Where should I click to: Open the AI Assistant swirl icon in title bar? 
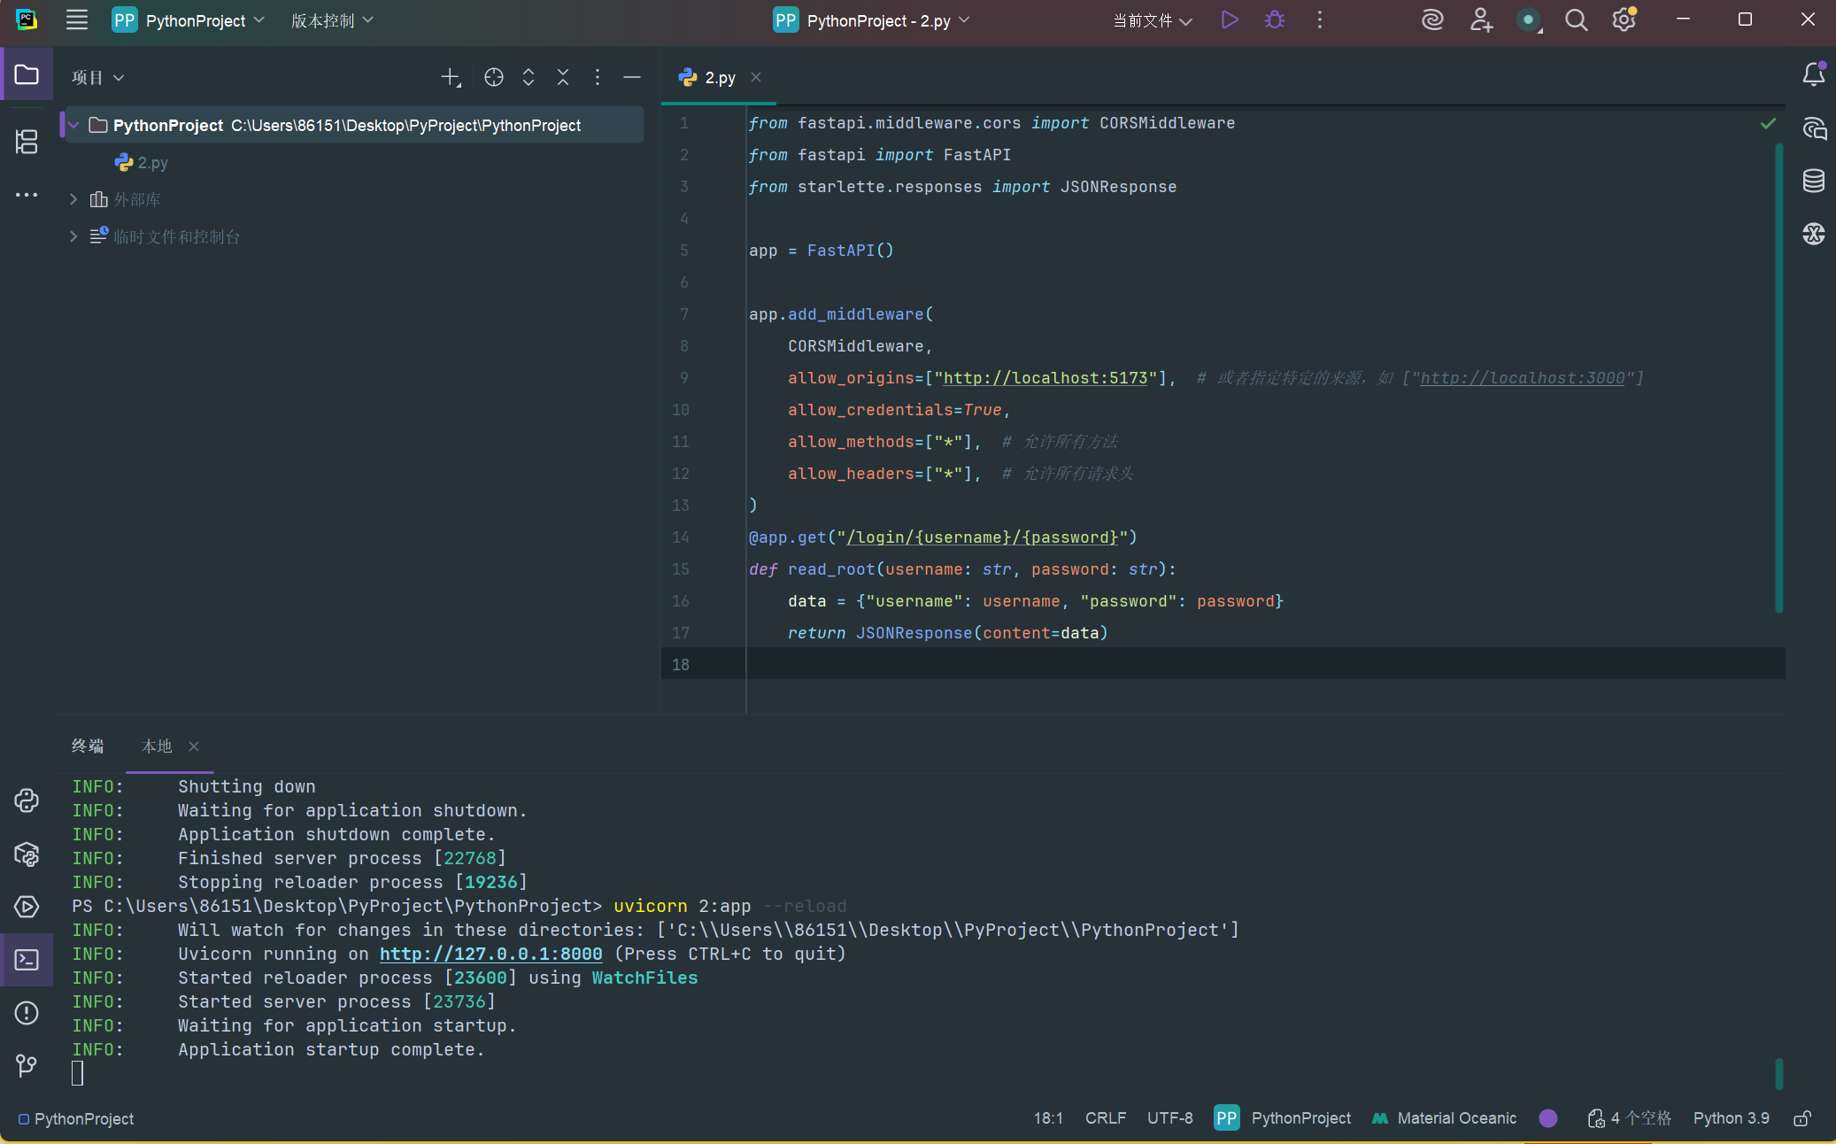(1432, 19)
